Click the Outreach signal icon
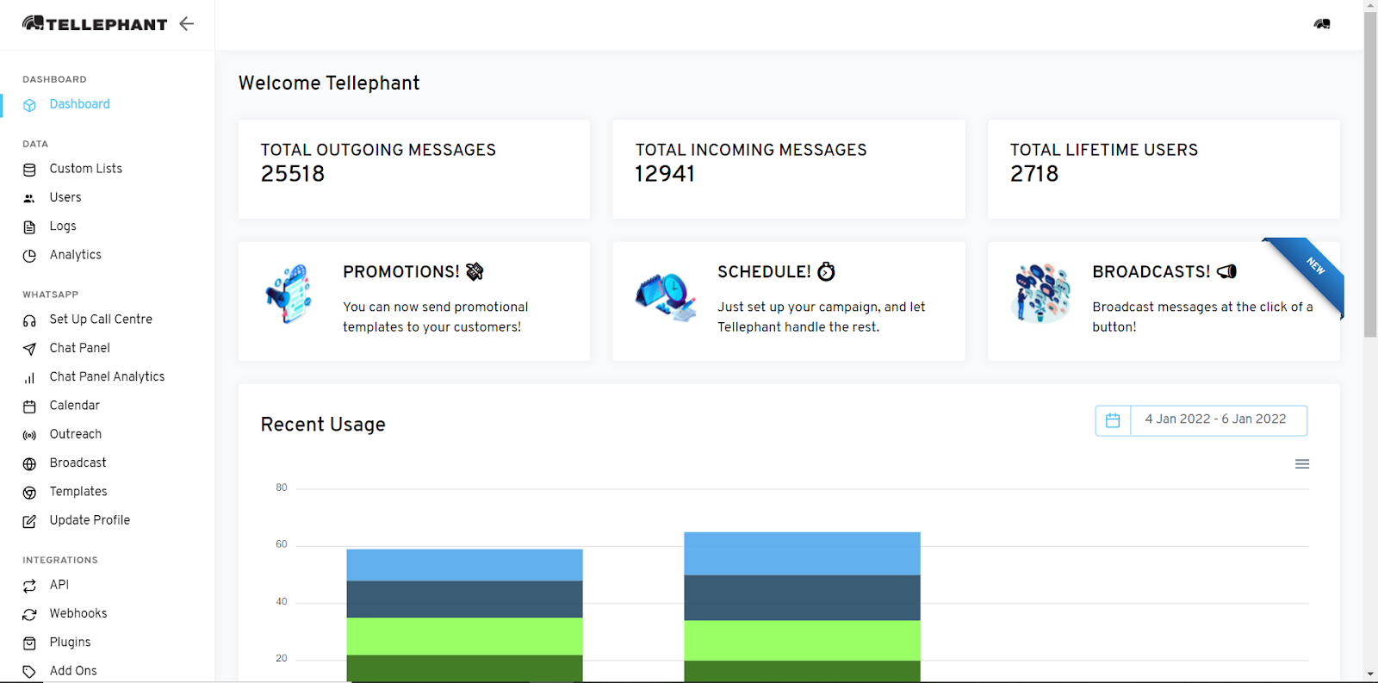This screenshot has width=1378, height=683. point(29,435)
